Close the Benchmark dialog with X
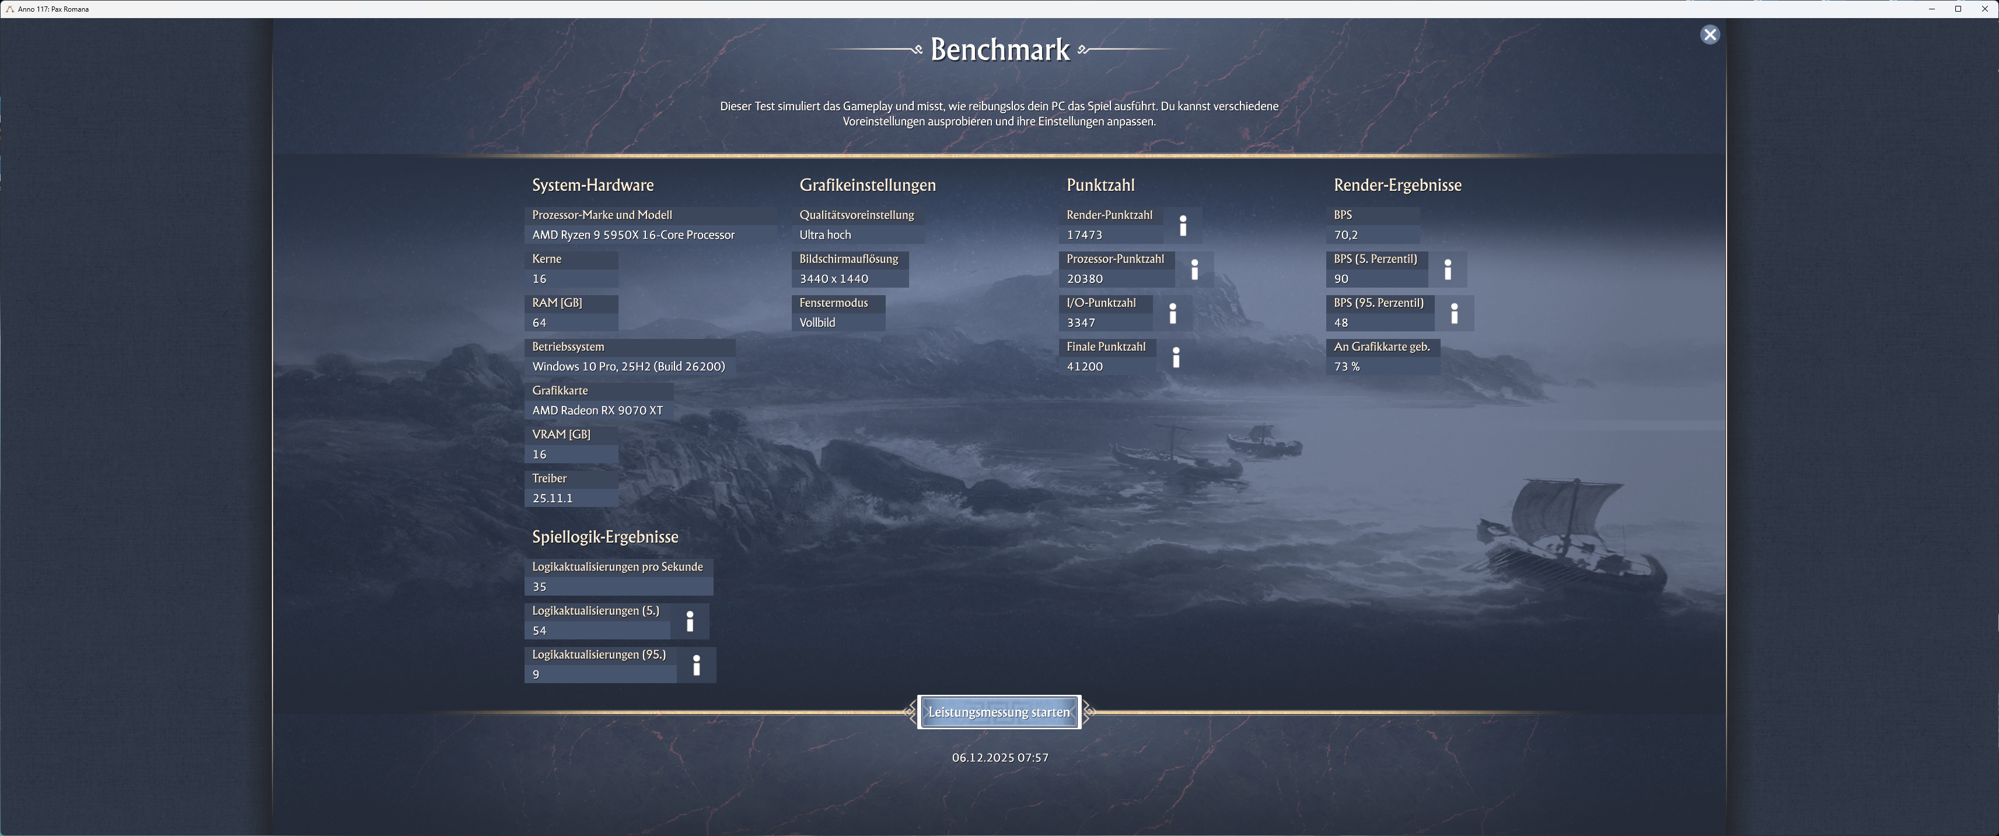This screenshot has height=836, width=1999. pyautogui.click(x=1710, y=34)
